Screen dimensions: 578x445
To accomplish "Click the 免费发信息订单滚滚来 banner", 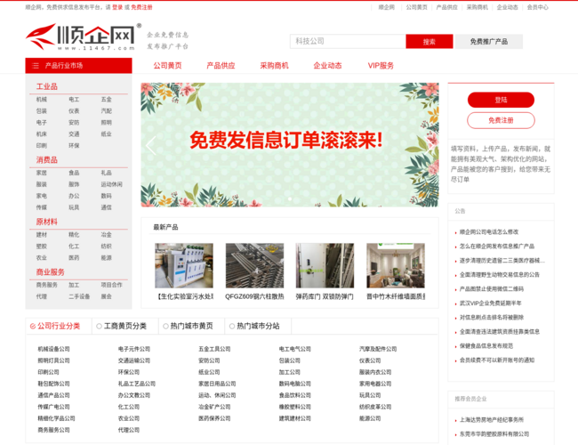I will [x=290, y=145].
